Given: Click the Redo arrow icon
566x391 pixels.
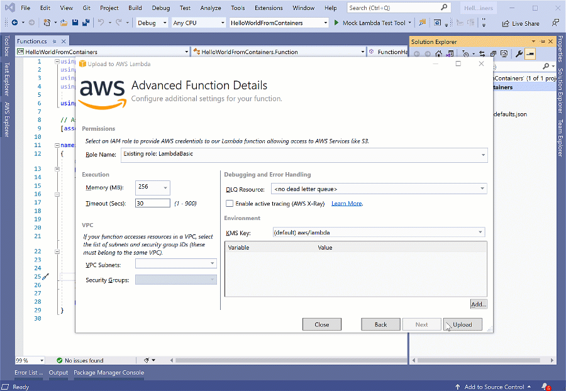Looking at the screenshot, I should 118,23.
